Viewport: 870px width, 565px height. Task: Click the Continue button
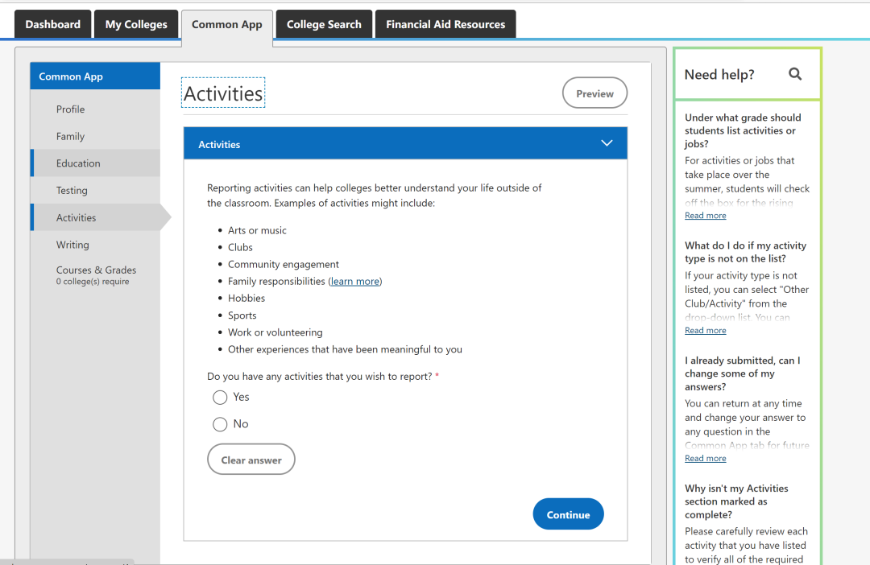tap(568, 514)
